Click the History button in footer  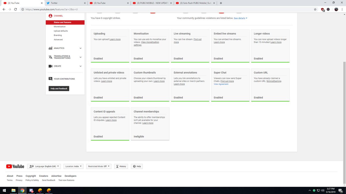pos(121,166)
